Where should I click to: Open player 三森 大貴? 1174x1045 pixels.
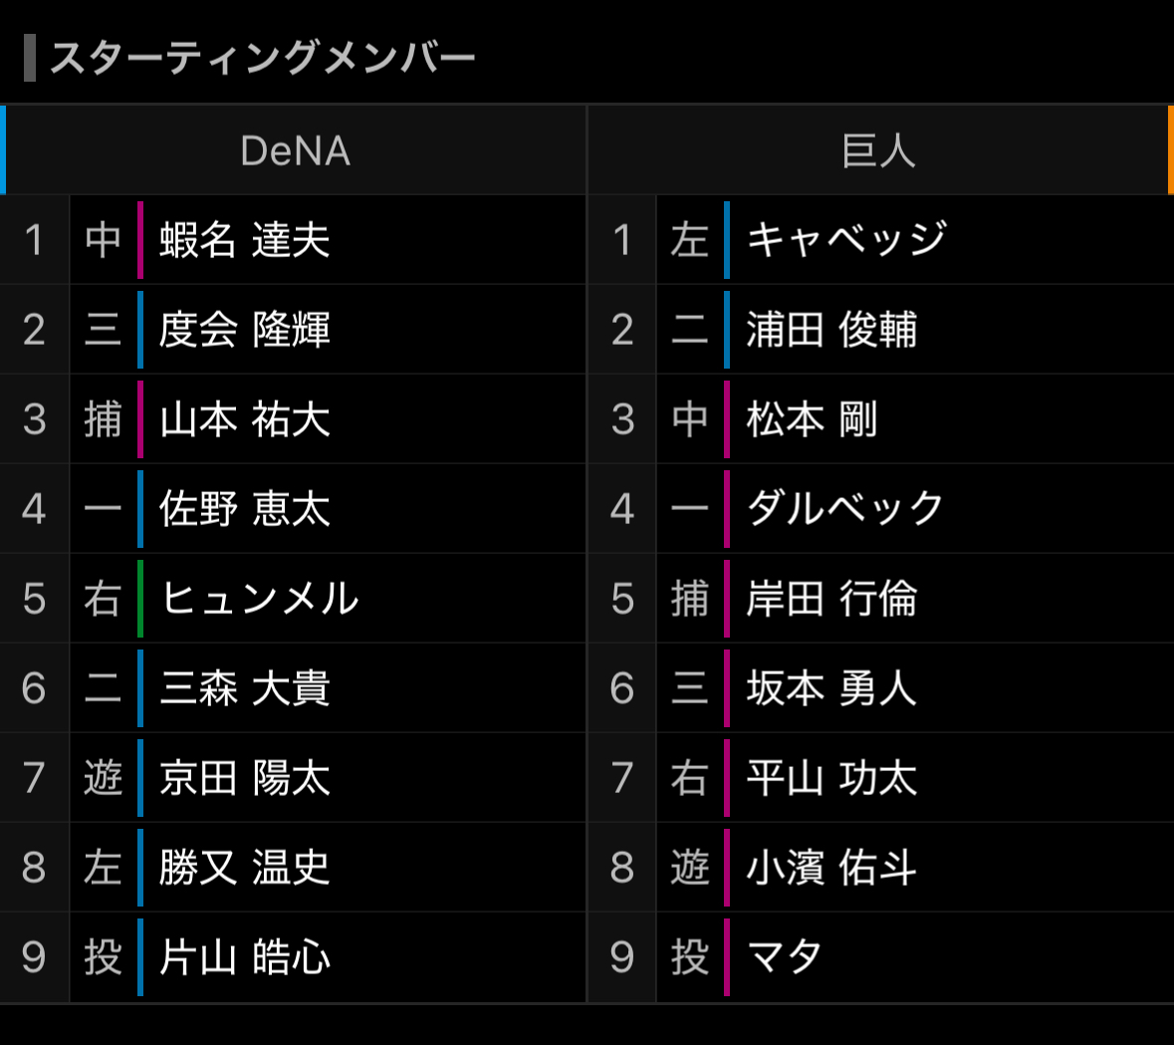(245, 688)
